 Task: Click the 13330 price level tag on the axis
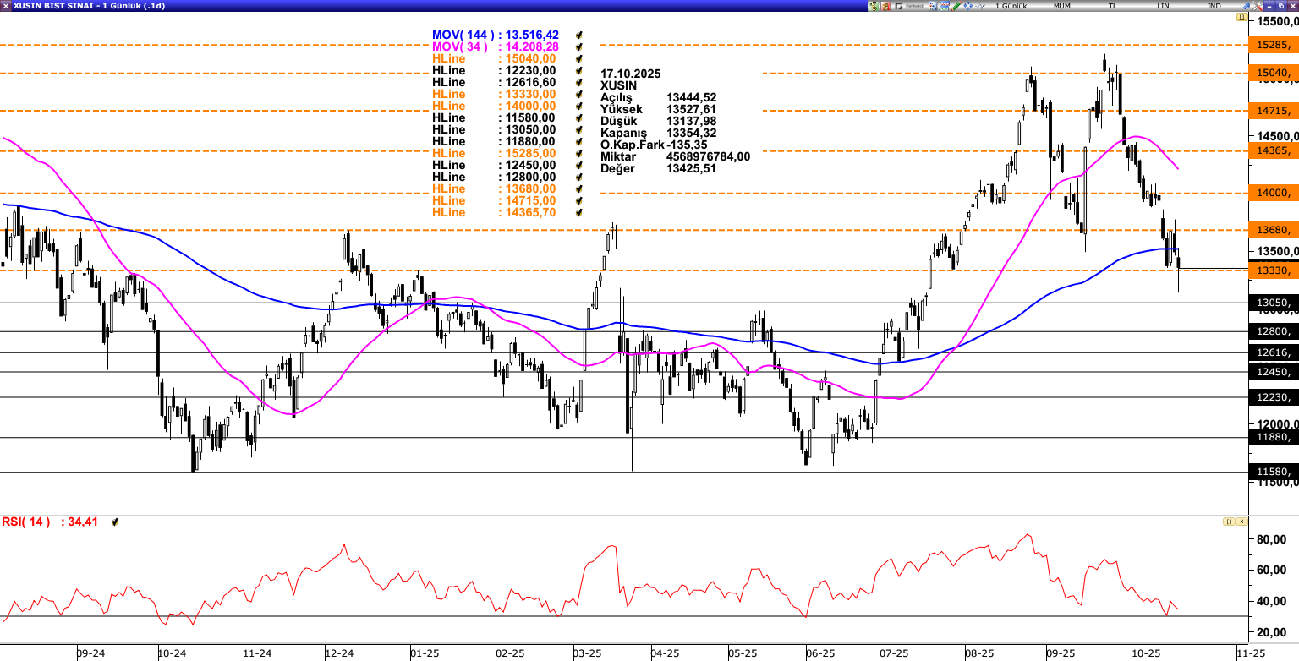coord(1272,270)
